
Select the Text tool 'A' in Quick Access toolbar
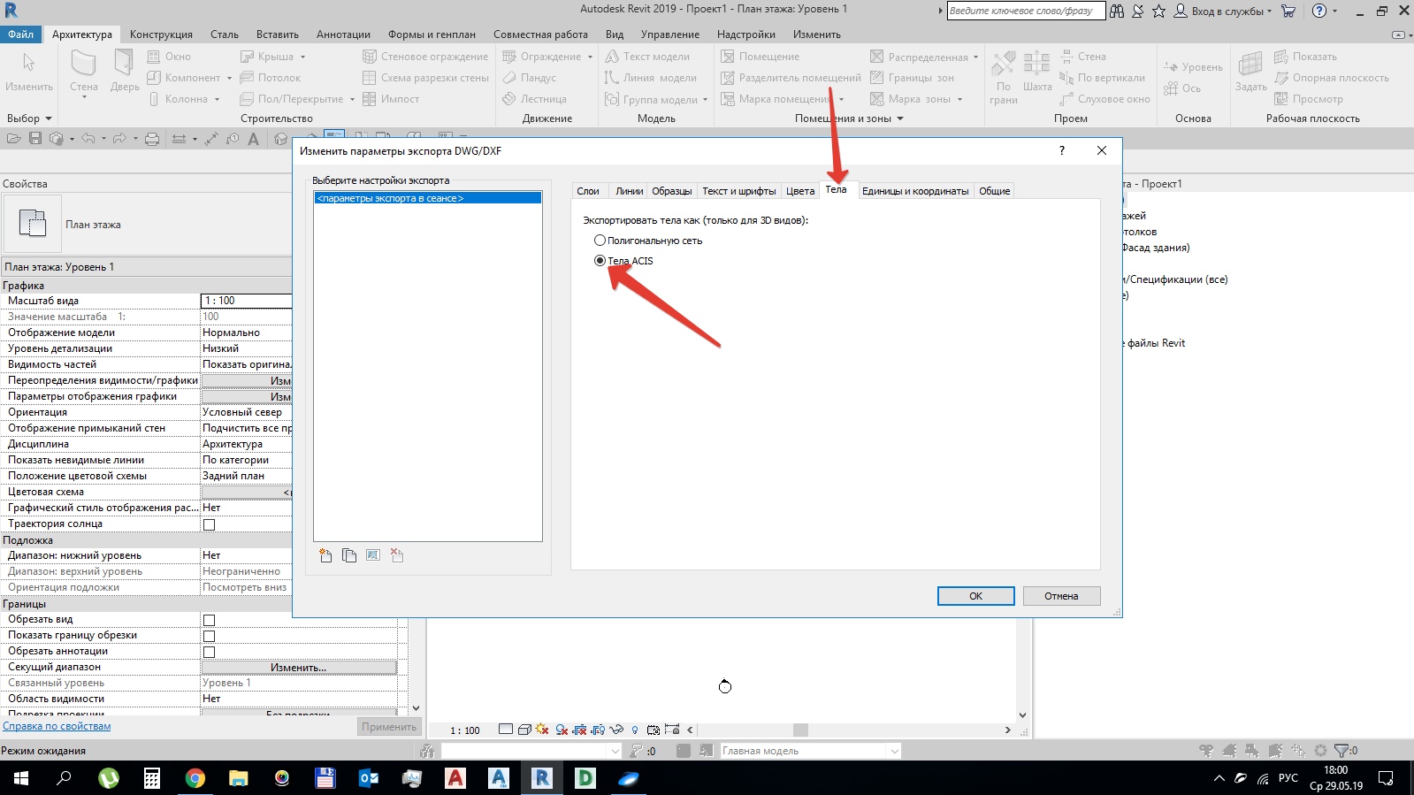point(254,139)
